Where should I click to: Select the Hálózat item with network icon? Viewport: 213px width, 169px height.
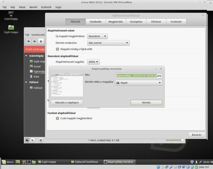(x=36, y=88)
